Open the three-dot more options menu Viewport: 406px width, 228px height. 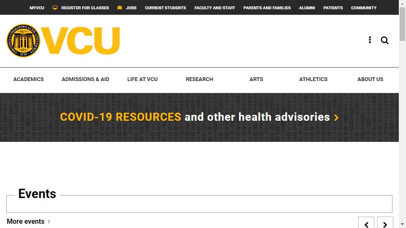(x=370, y=40)
